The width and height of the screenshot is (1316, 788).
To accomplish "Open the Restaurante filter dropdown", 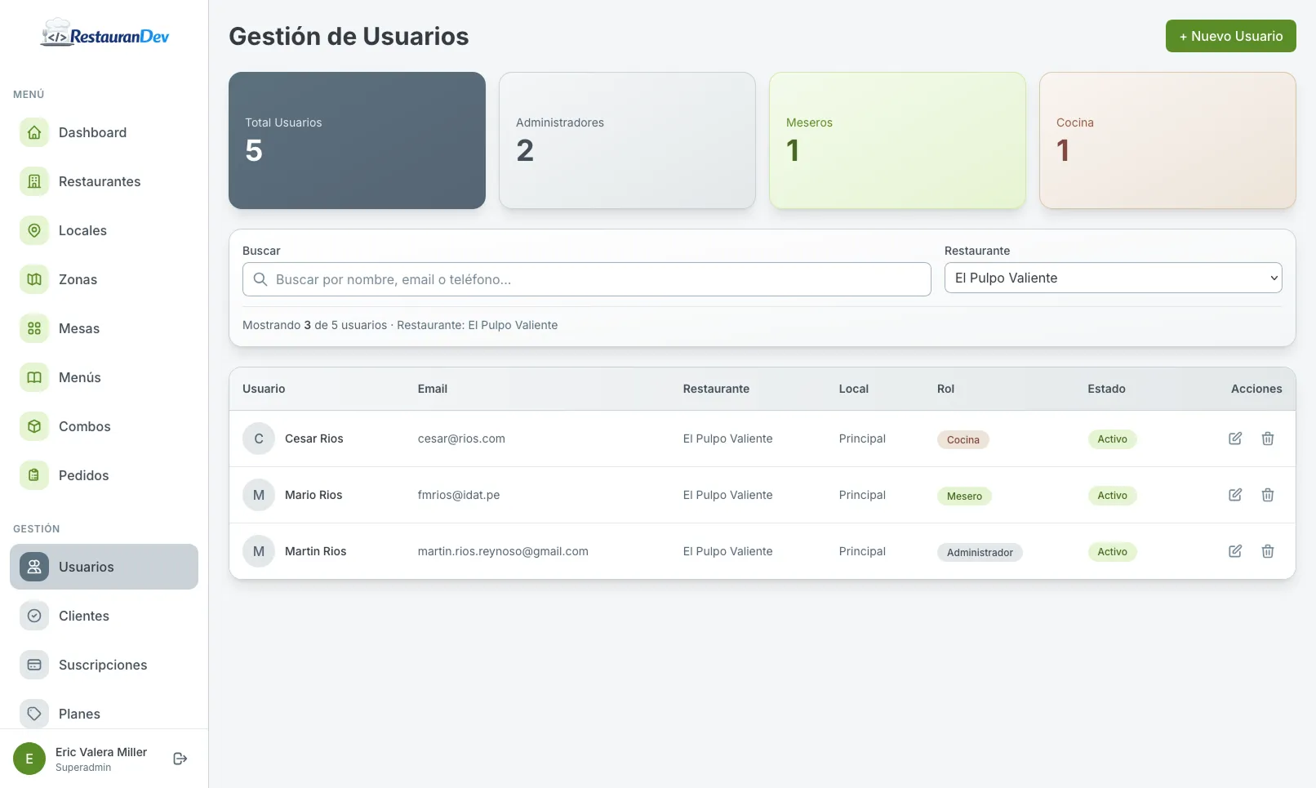I will (x=1114, y=278).
